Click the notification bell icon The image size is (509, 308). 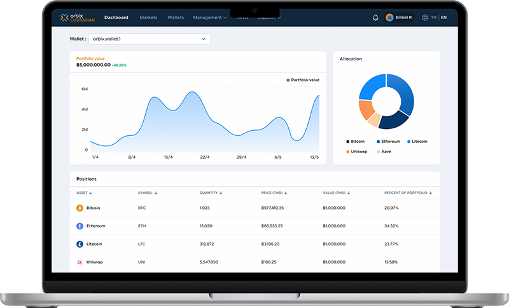[x=375, y=18]
